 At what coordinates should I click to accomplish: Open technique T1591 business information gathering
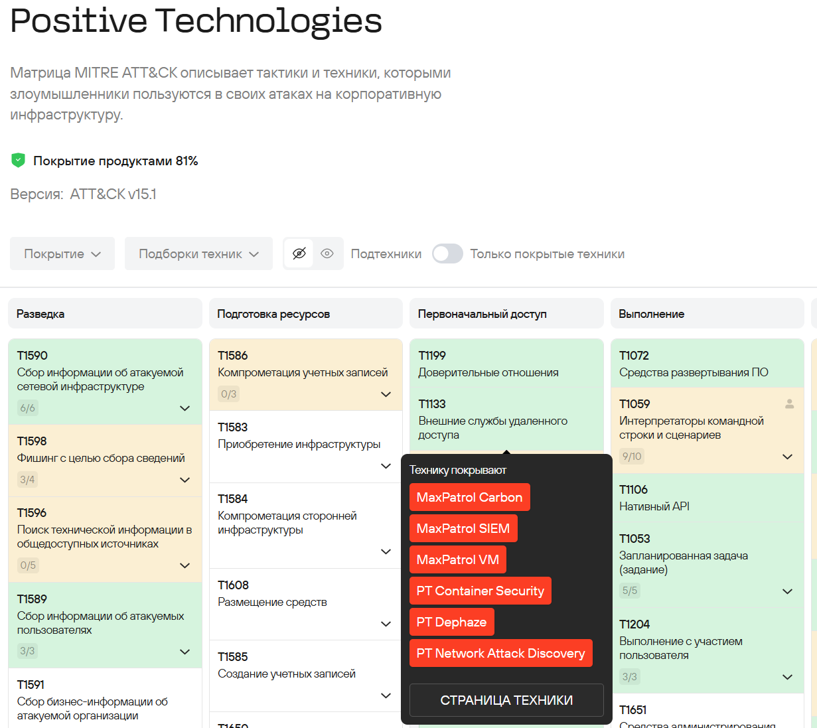(x=105, y=698)
